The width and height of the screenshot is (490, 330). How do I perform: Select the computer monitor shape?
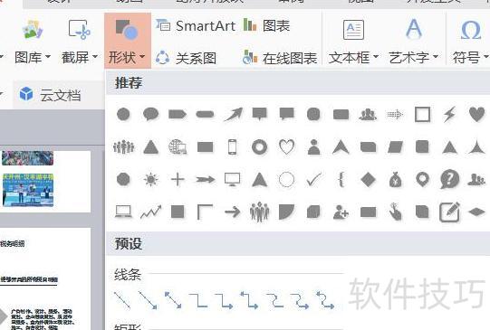(232, 179)
